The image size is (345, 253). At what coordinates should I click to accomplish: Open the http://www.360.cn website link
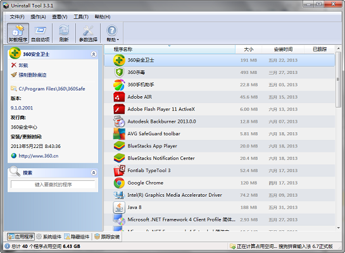(39, 156)
